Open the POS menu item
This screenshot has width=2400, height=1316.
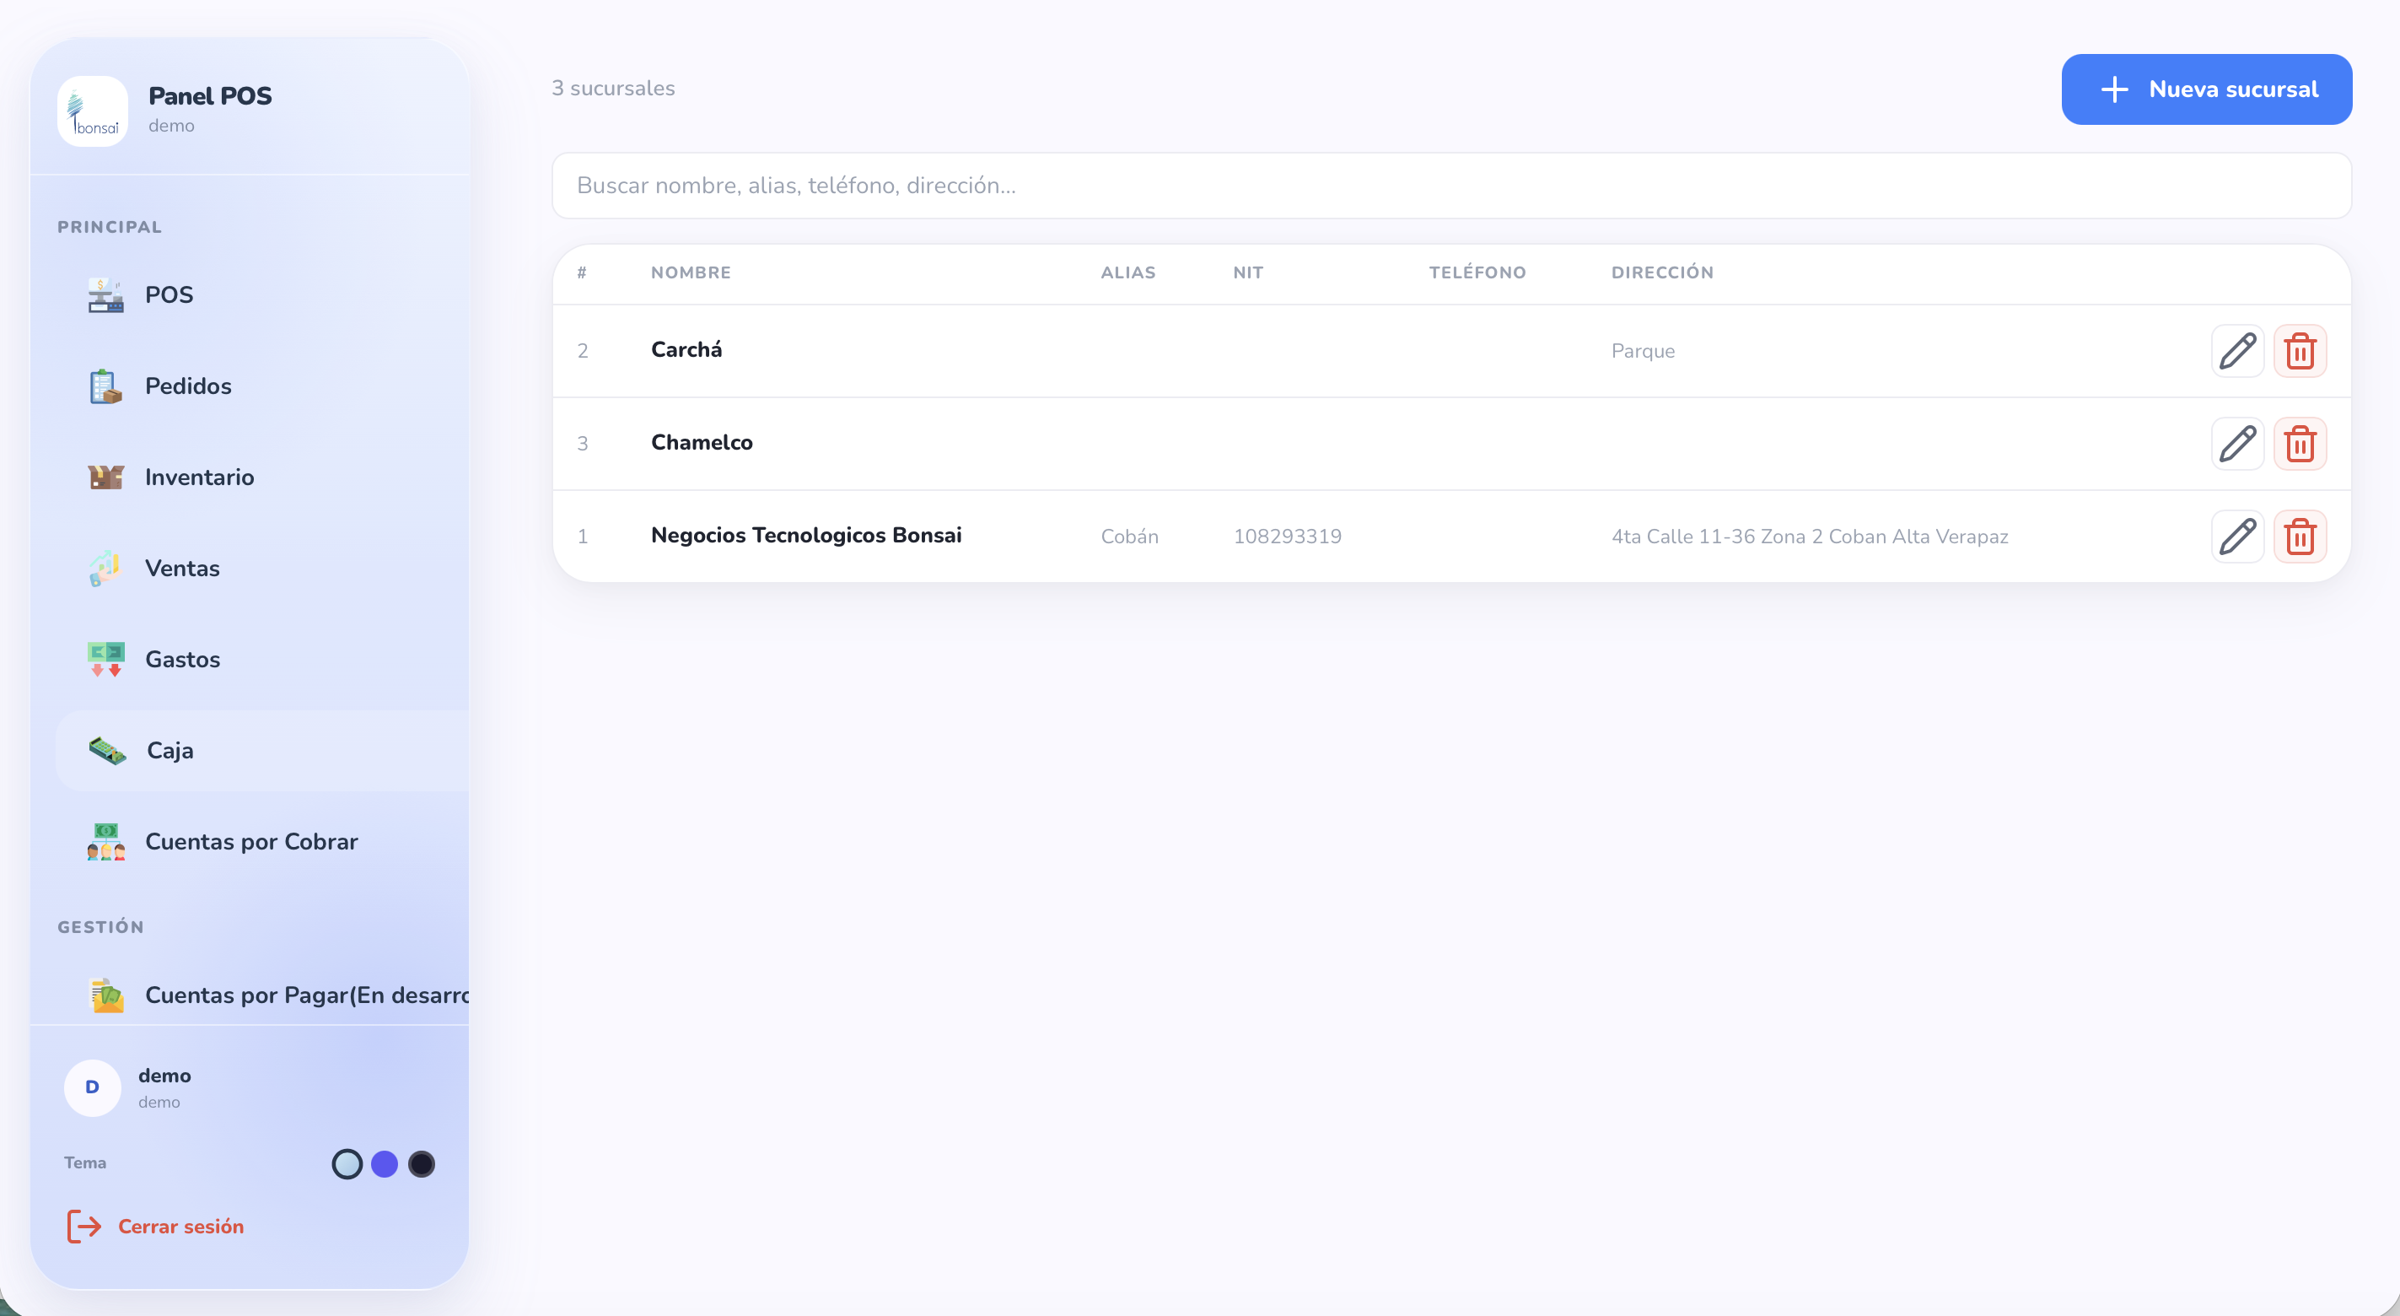[169, 295]
